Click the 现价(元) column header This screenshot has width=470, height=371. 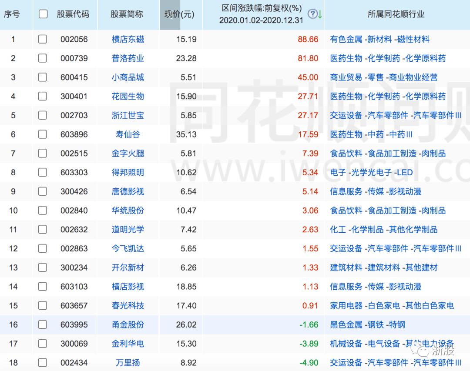pyautogui.click(x=178, y=14)
